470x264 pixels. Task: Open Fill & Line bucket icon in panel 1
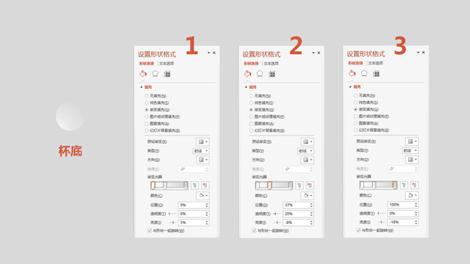[143, 74]
